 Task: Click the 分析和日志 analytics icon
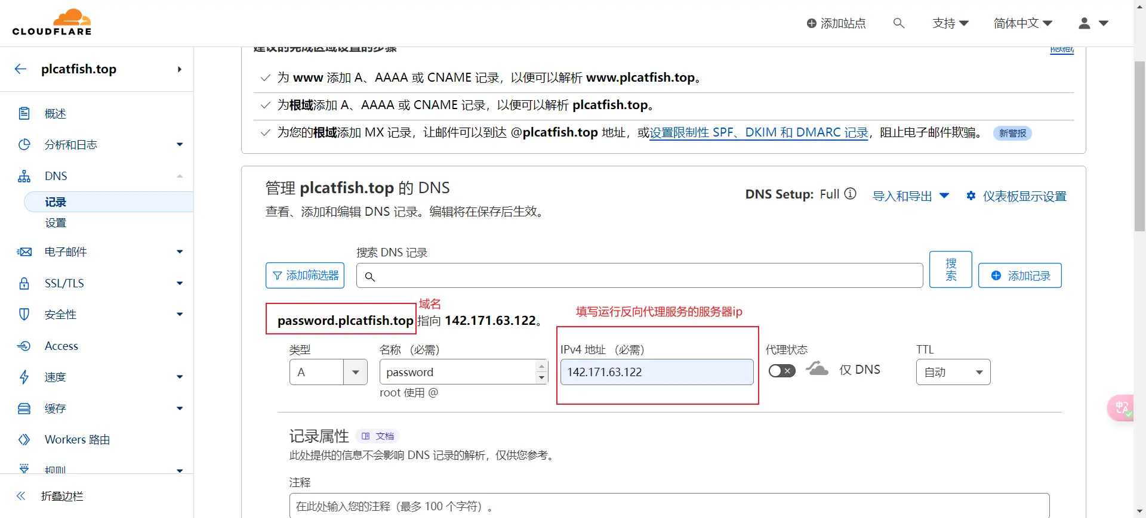[x=24, y=144]
